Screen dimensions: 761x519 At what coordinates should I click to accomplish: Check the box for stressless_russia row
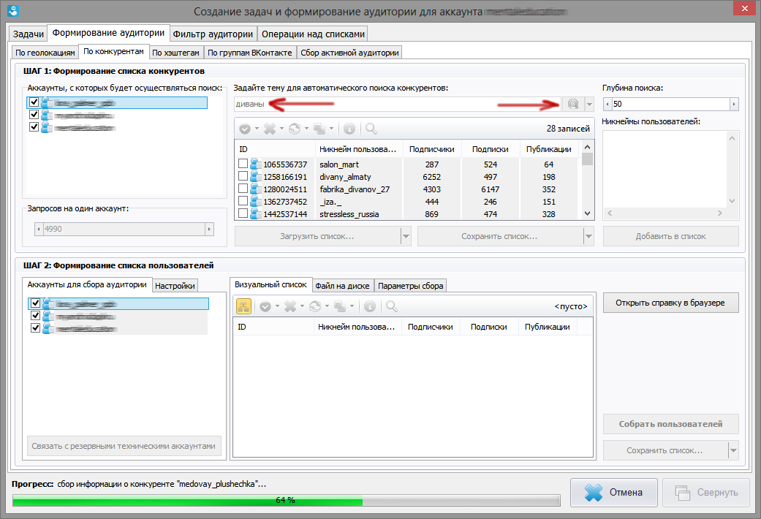(x=243, y=213)
